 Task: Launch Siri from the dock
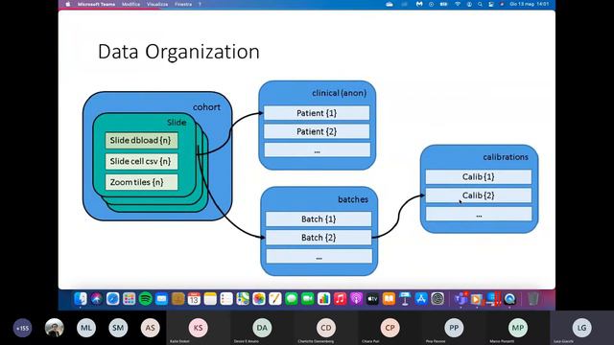tap(96, 299)
